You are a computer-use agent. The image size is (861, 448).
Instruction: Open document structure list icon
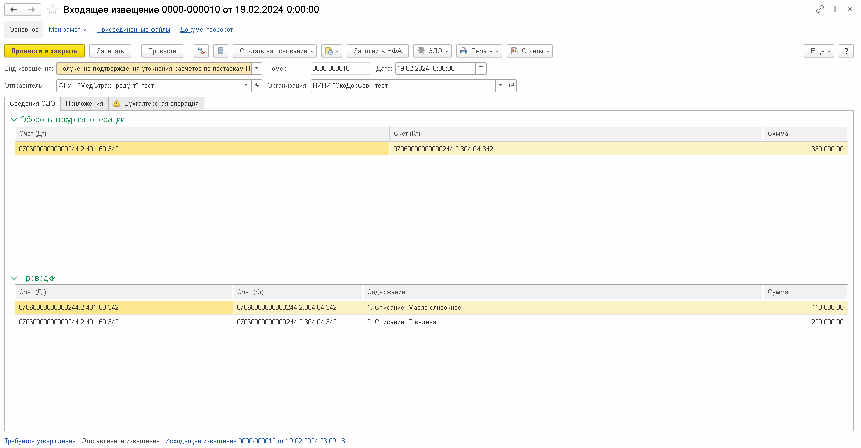coord(221,51)
